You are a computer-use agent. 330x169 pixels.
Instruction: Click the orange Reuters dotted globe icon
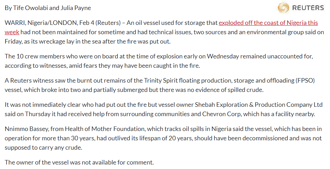[283, 8]
